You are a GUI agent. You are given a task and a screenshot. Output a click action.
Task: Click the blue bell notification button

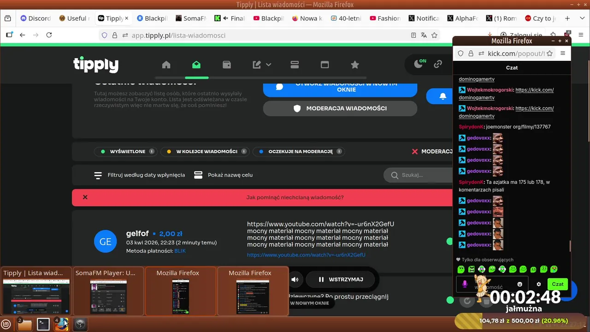pos(442,96)
